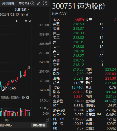Click the 金额 value 15.74亿

pos(77,87)
